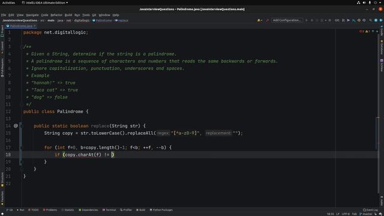
Task: Click the class name Palindrome on line 12
Action: tap(70, 112)
